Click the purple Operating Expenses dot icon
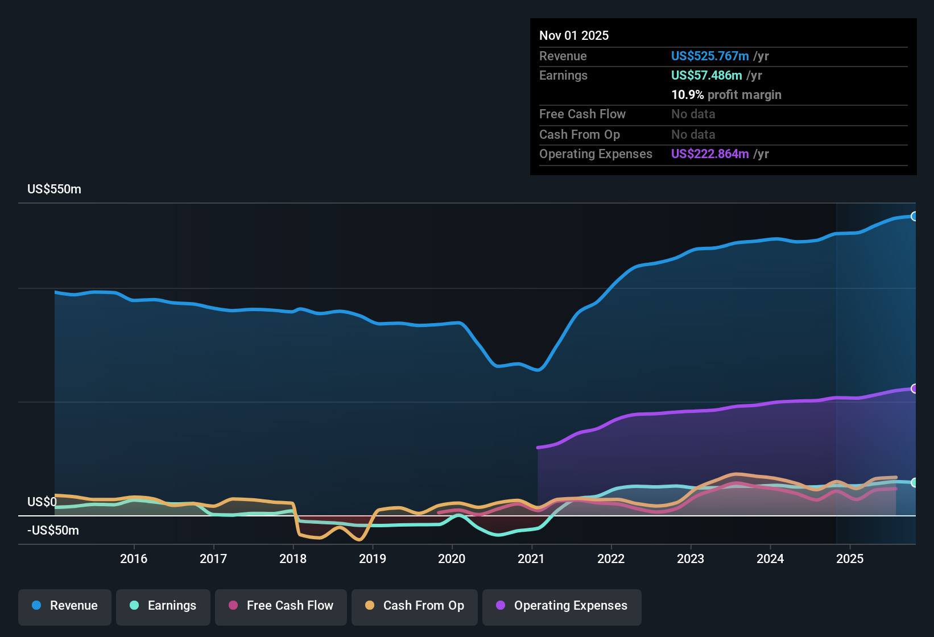934x637 pixels. click(x=499, y=606)
